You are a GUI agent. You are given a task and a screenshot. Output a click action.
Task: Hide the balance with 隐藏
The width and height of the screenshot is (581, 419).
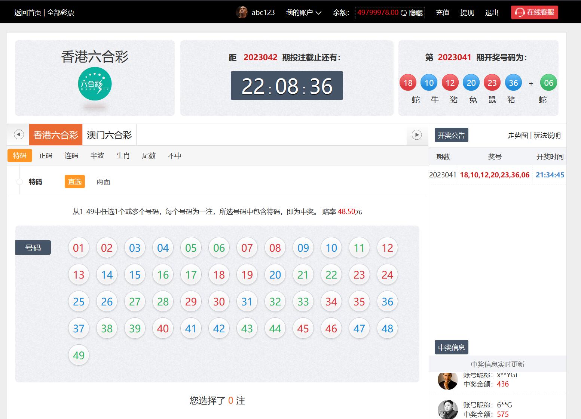point(416,13)
